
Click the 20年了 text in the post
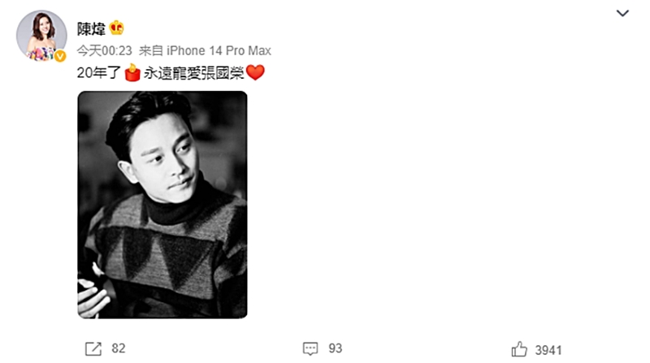[98, 73]
